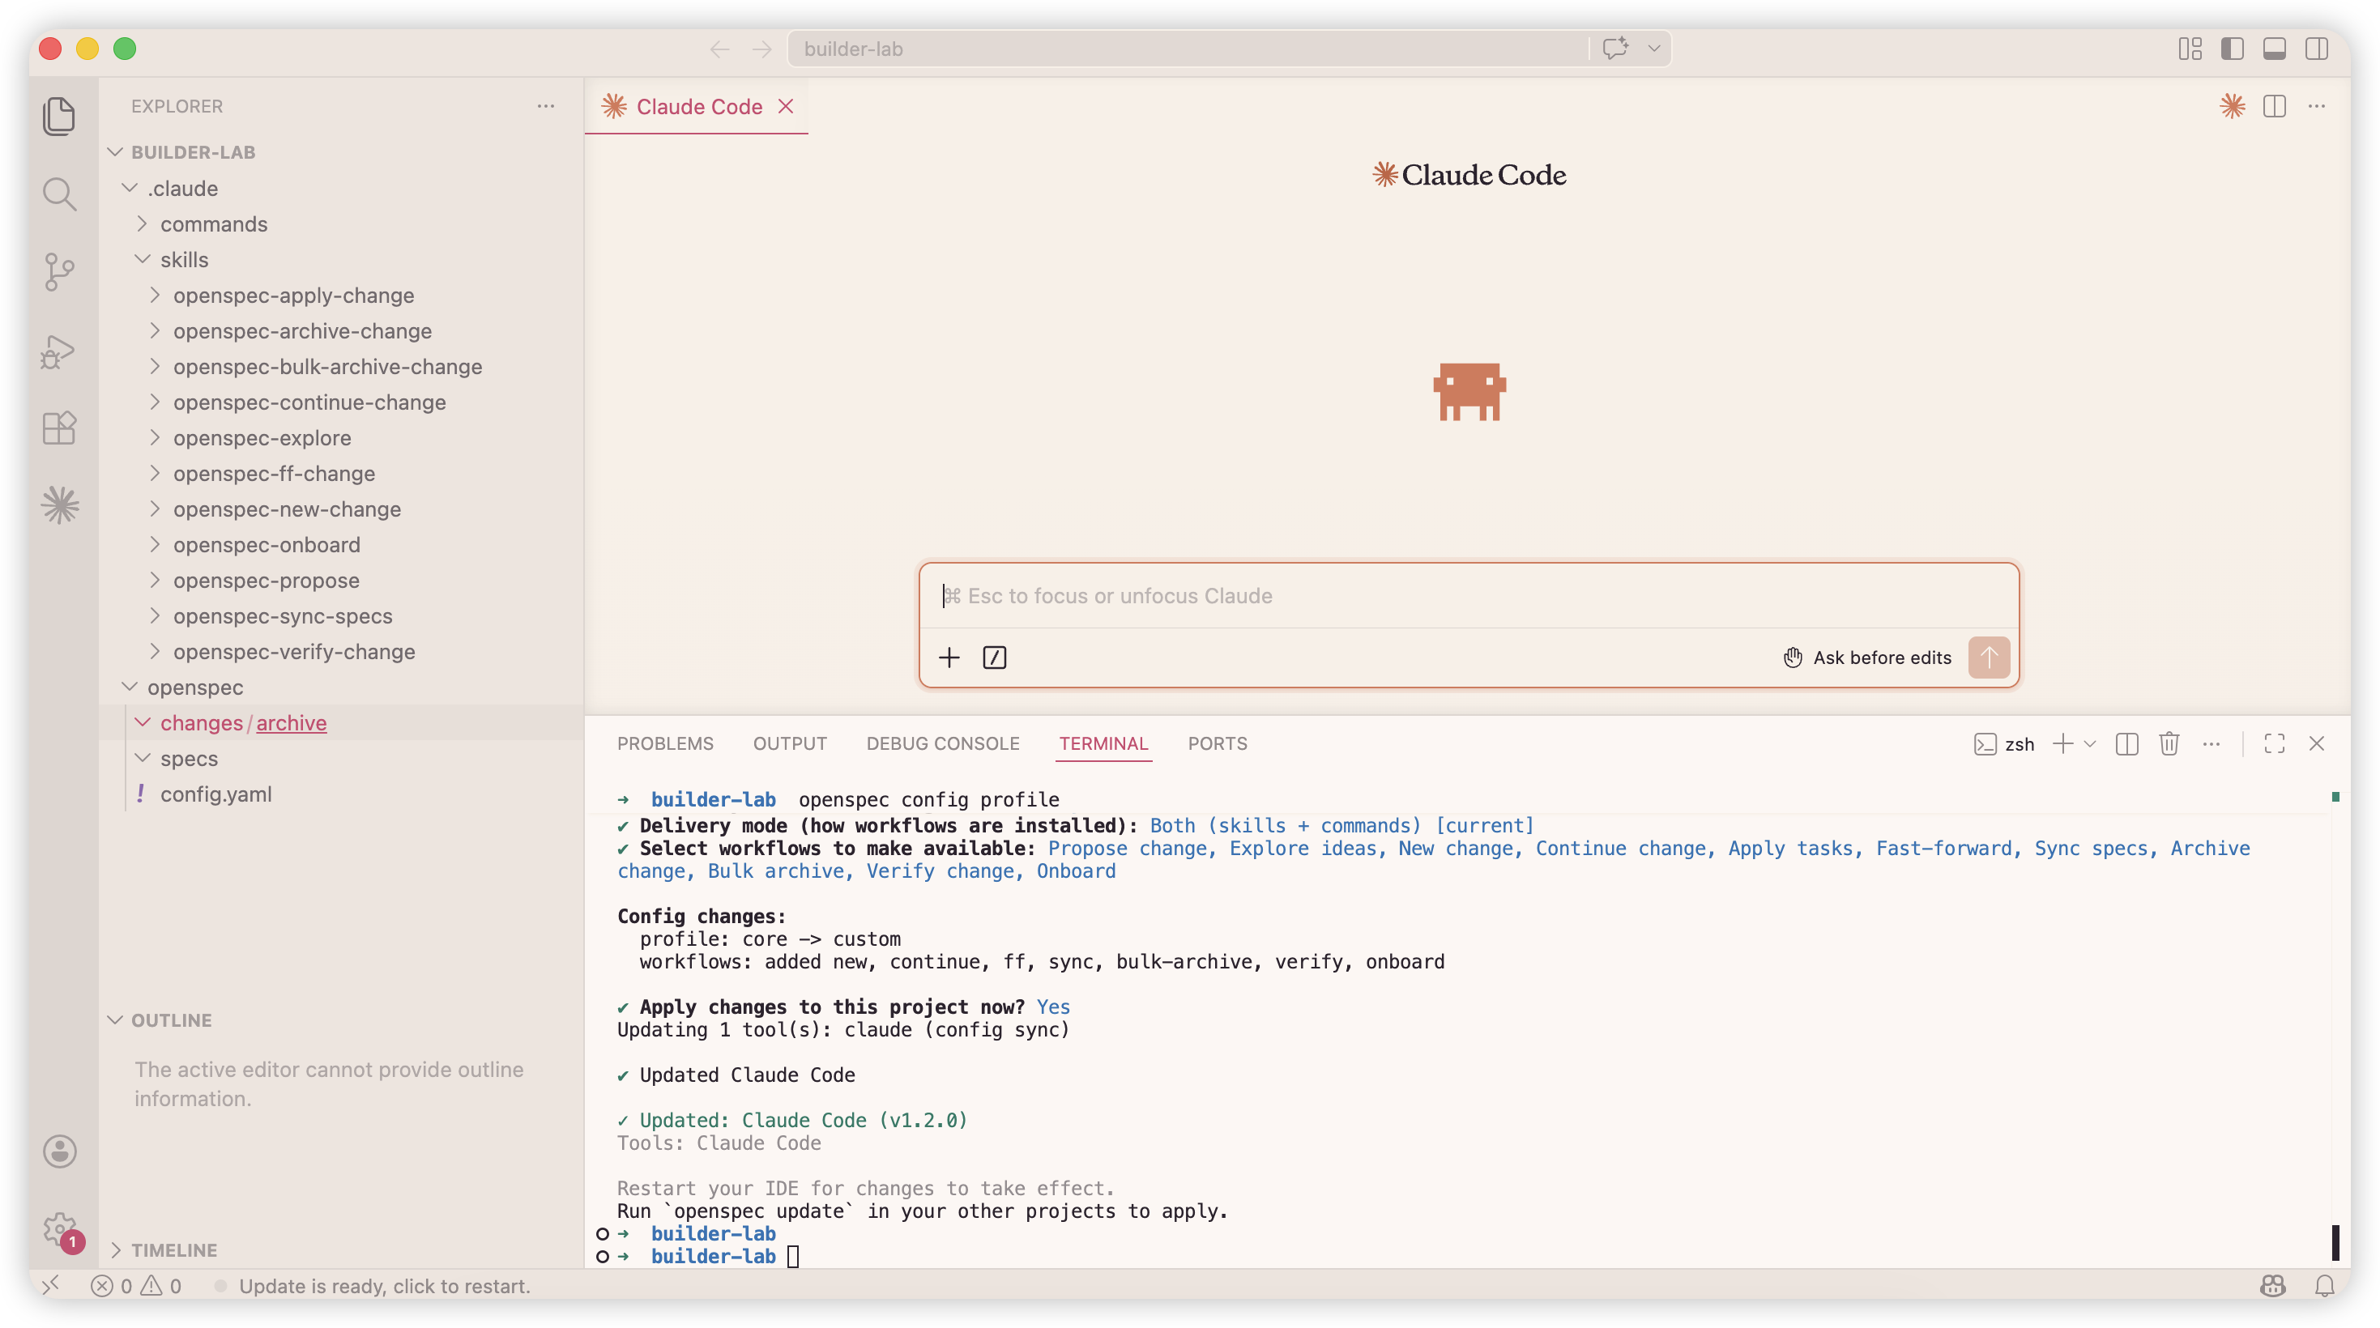Focus the Claude prompt input field
This screenshot has height=1328, width=2380.
click(1469, 596)
